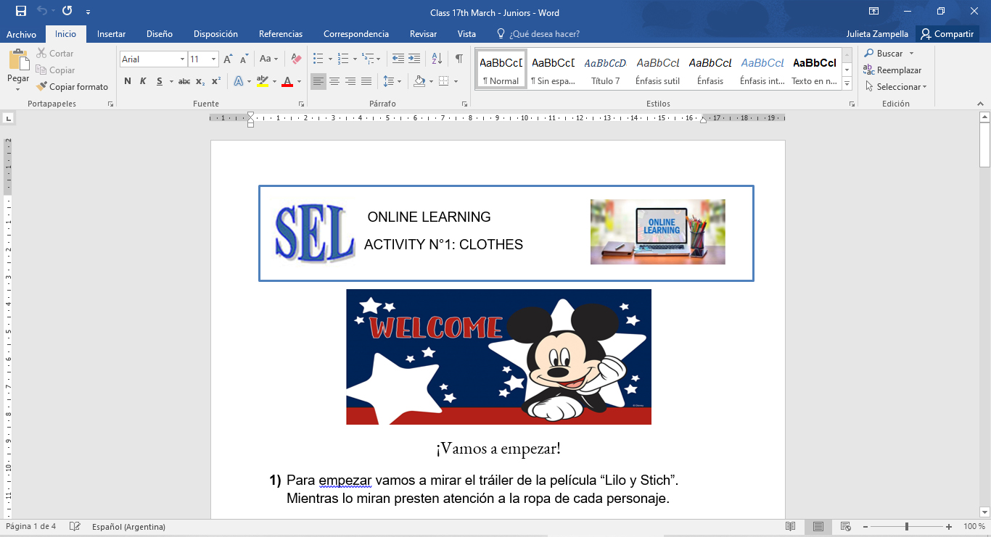The image size is (991, 537).
Task: Apply the Título 7 style
Action: [605, 70]
